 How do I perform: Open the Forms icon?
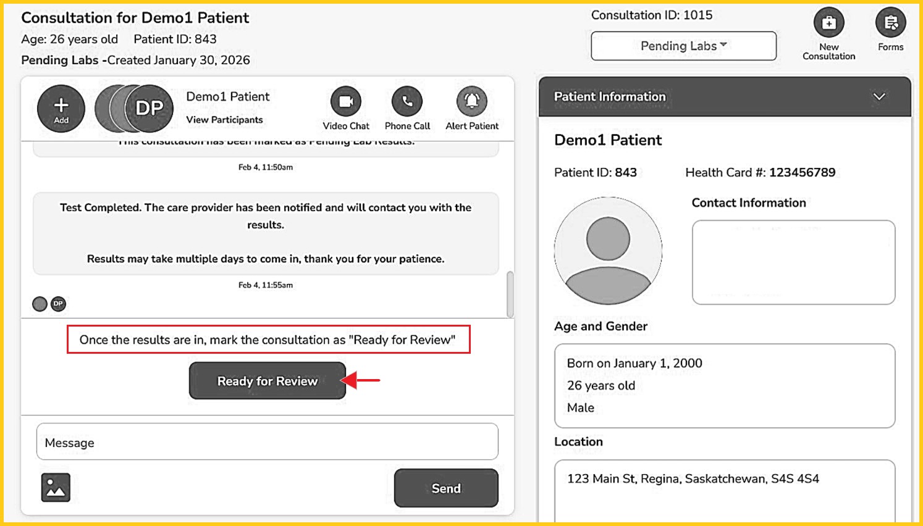point(890,23)
